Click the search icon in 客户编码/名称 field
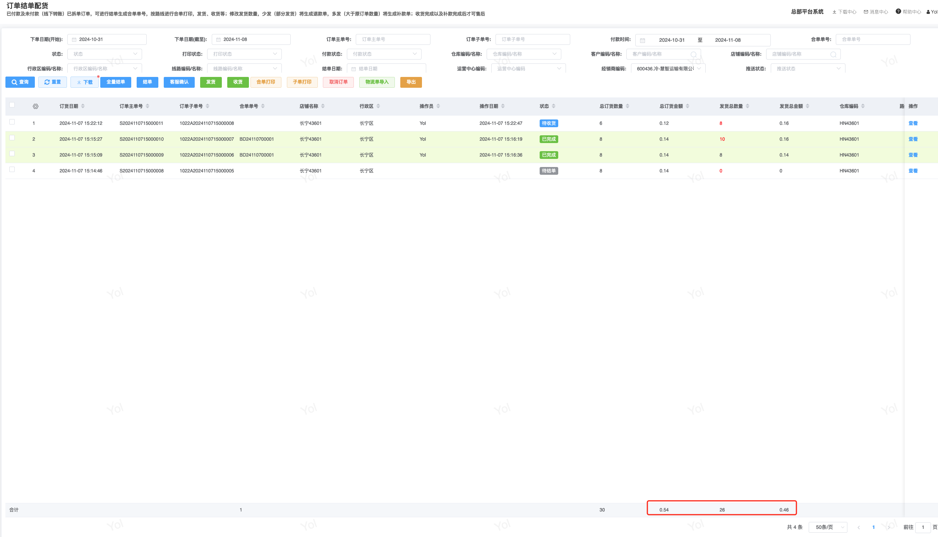Screen dimensions: 938x537 [694, 55]
